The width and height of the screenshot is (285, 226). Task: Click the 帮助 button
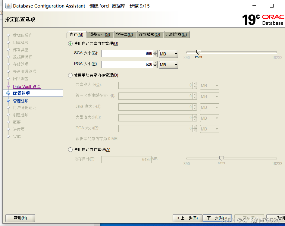(20, 218)
